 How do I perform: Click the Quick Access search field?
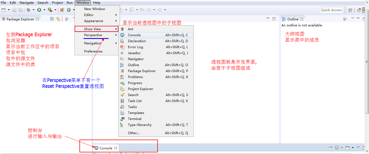331,10
